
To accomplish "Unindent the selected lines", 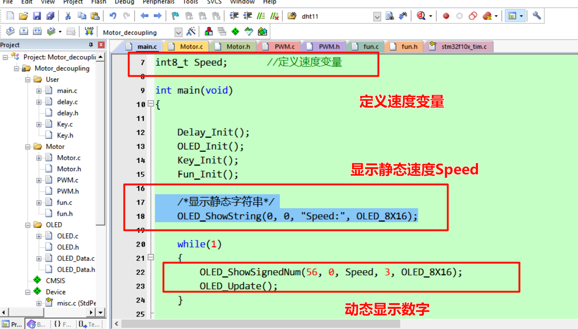I will (247, 16).
